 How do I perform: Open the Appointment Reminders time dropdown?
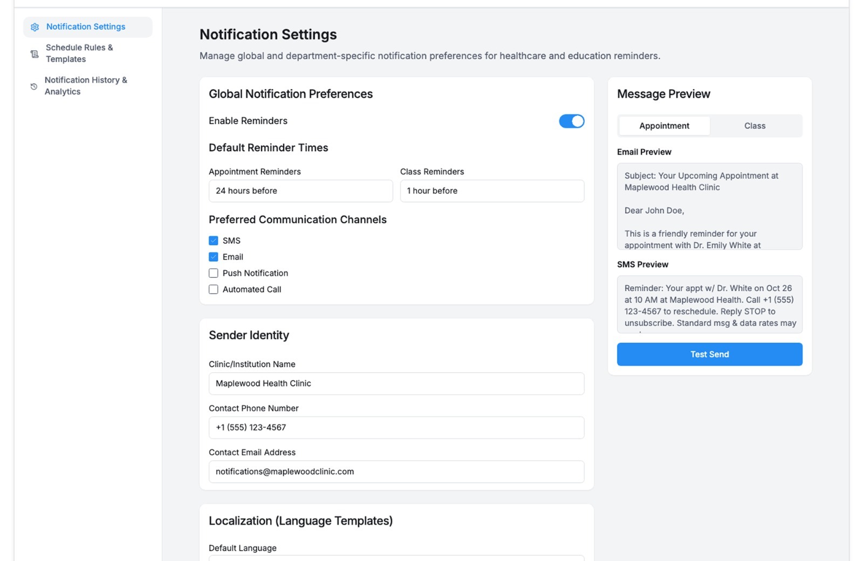[300, 191]
